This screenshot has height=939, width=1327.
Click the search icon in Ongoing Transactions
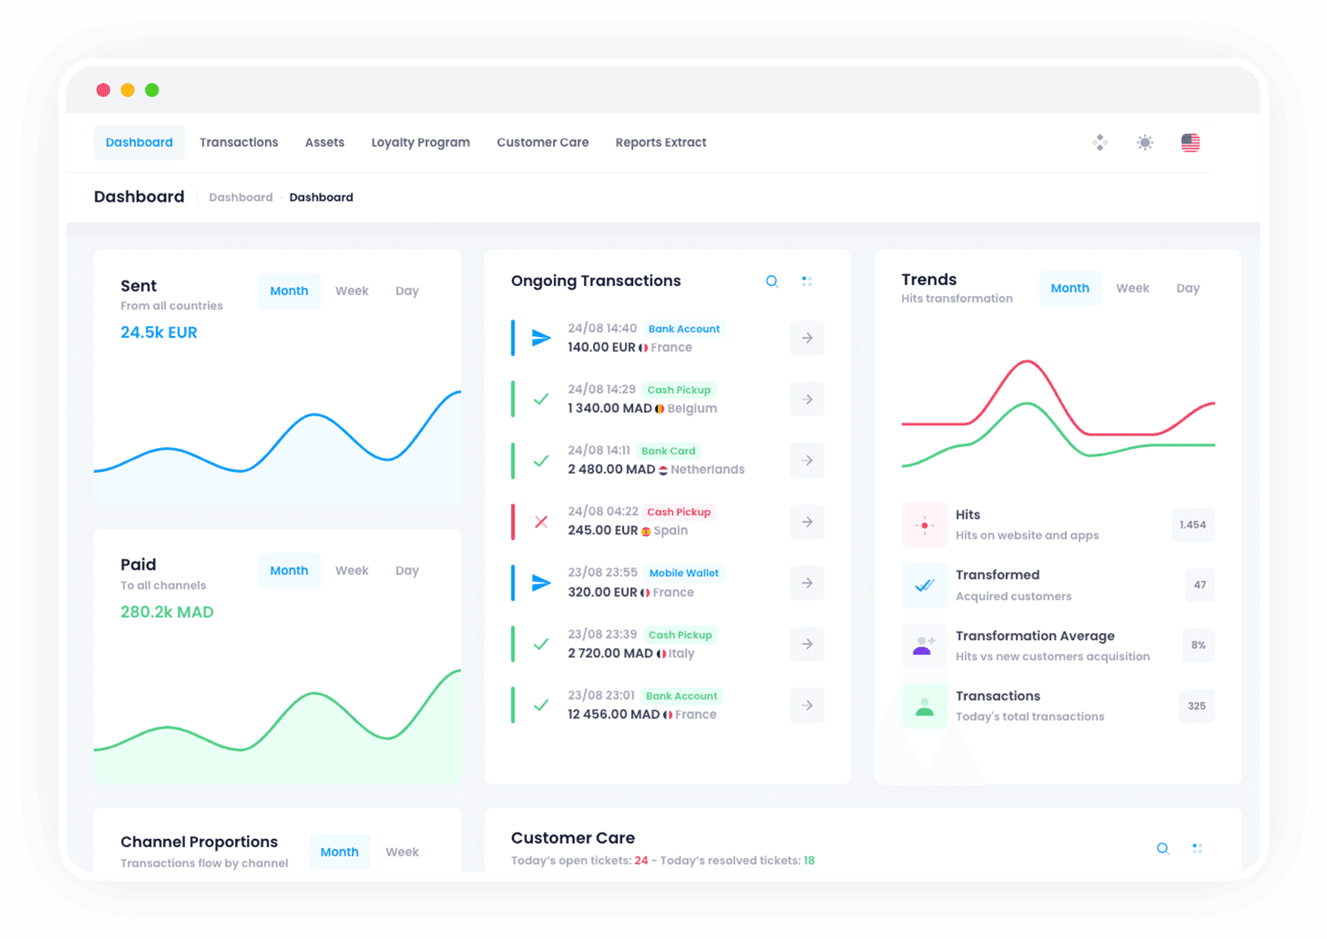coord(772,282)
